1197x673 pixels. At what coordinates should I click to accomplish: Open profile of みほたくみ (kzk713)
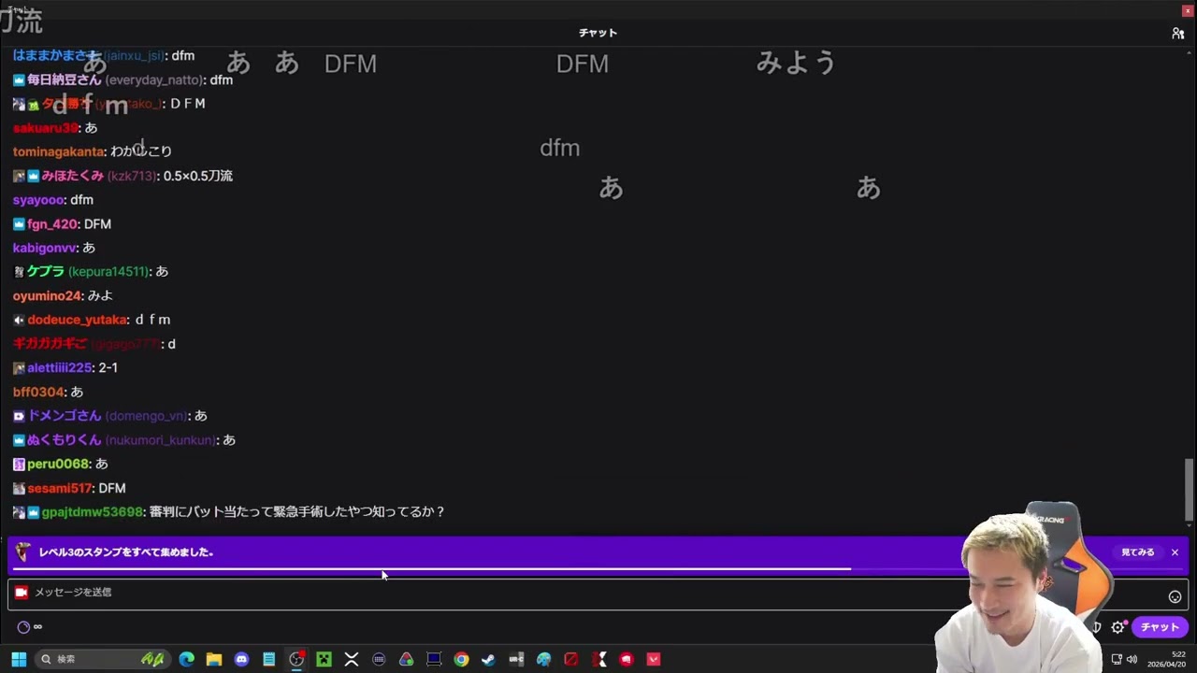(98, 176)
